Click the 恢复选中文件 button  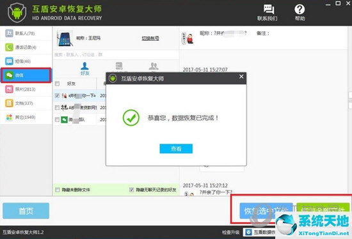point(266,211)
